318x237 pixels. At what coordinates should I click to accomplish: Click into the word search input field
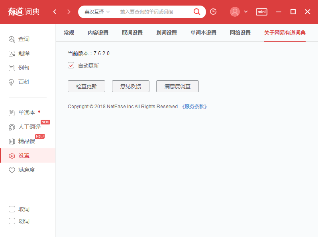tap(153, 12)
